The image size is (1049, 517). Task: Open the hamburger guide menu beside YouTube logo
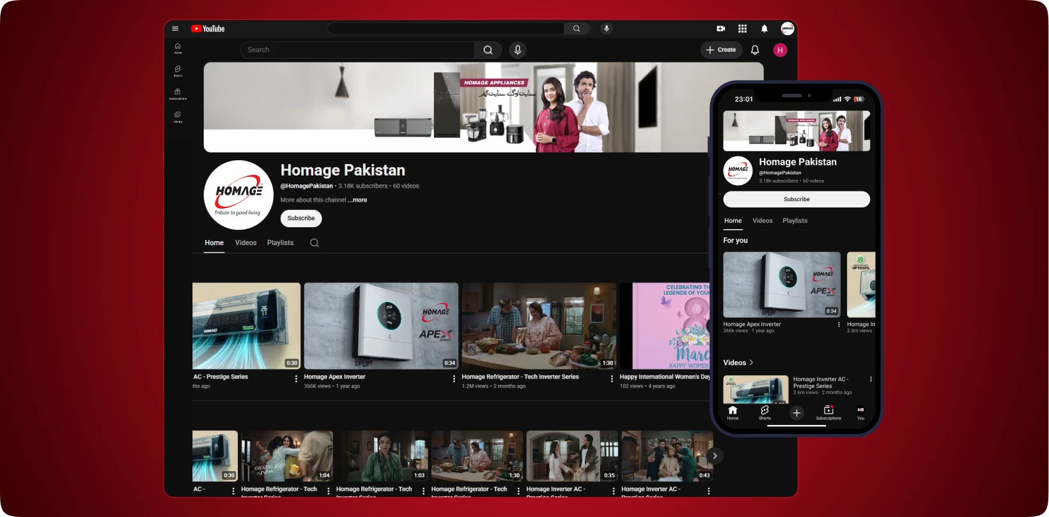tap(175, 29)
